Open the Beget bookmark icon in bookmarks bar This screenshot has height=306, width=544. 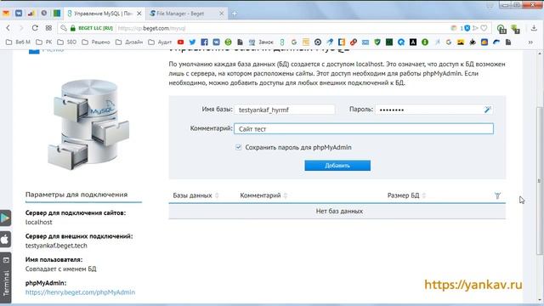282,42
